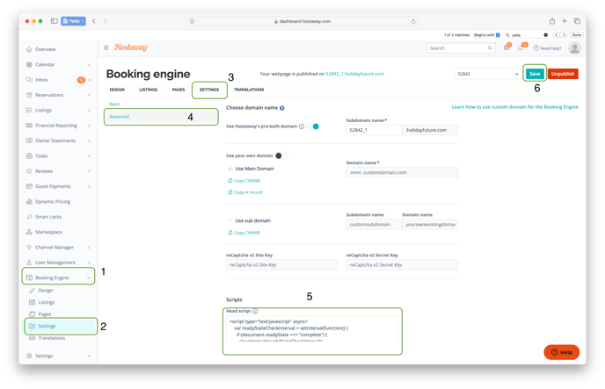Select the Use sub domain radio option

tap(230, 220)
